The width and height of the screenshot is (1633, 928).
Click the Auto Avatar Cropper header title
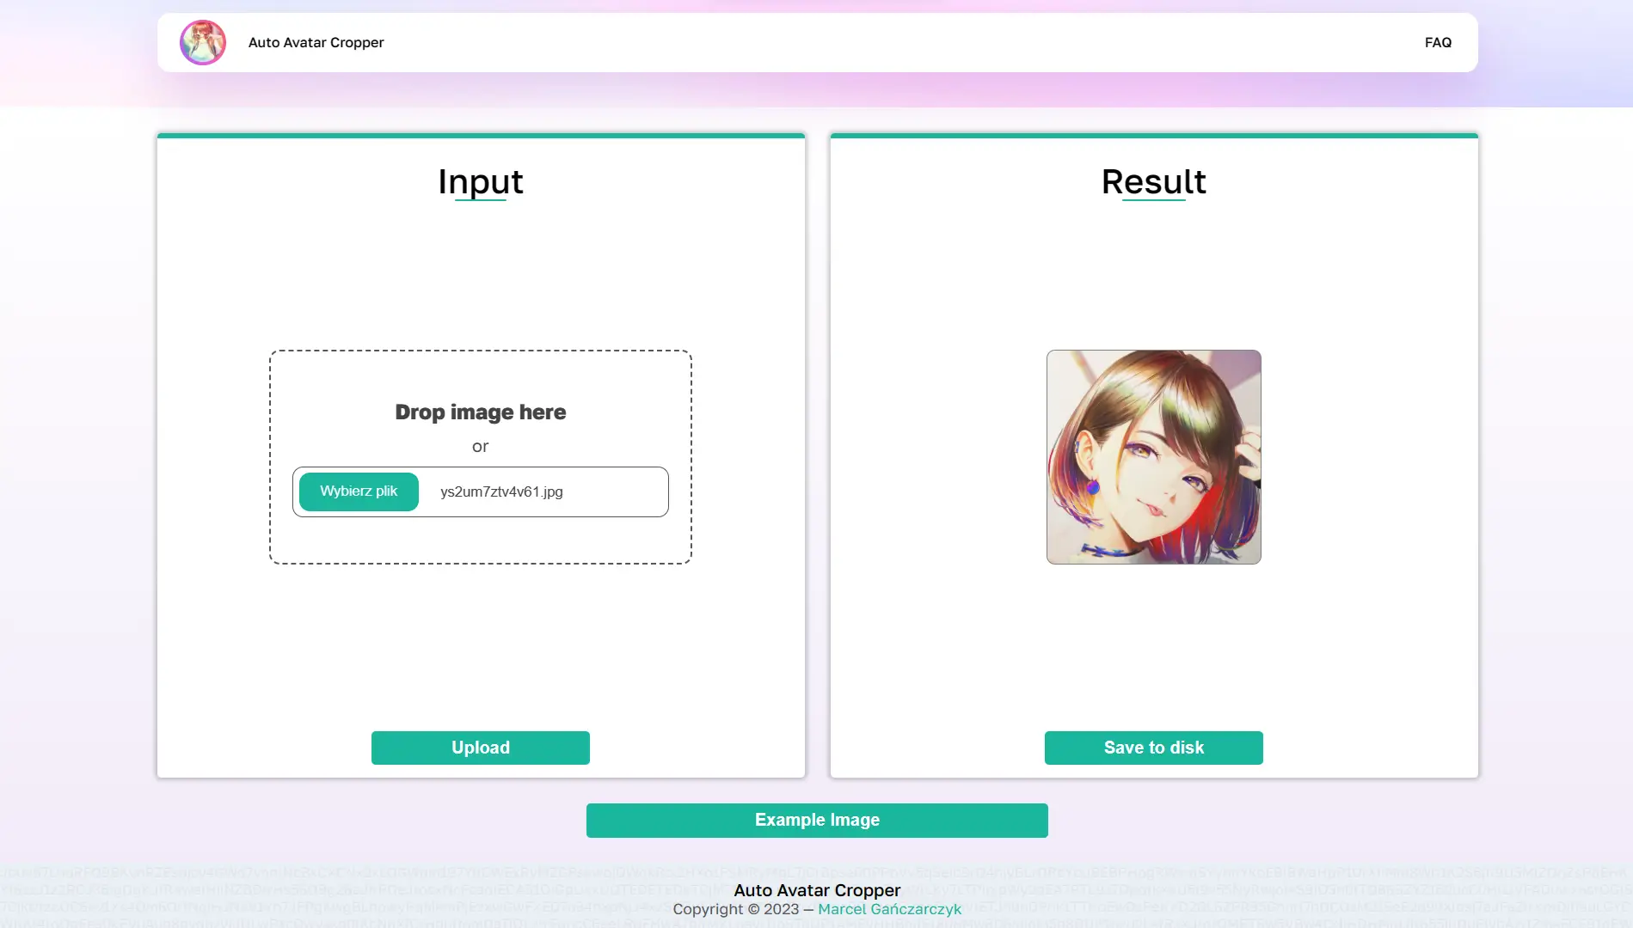(316, 42)
